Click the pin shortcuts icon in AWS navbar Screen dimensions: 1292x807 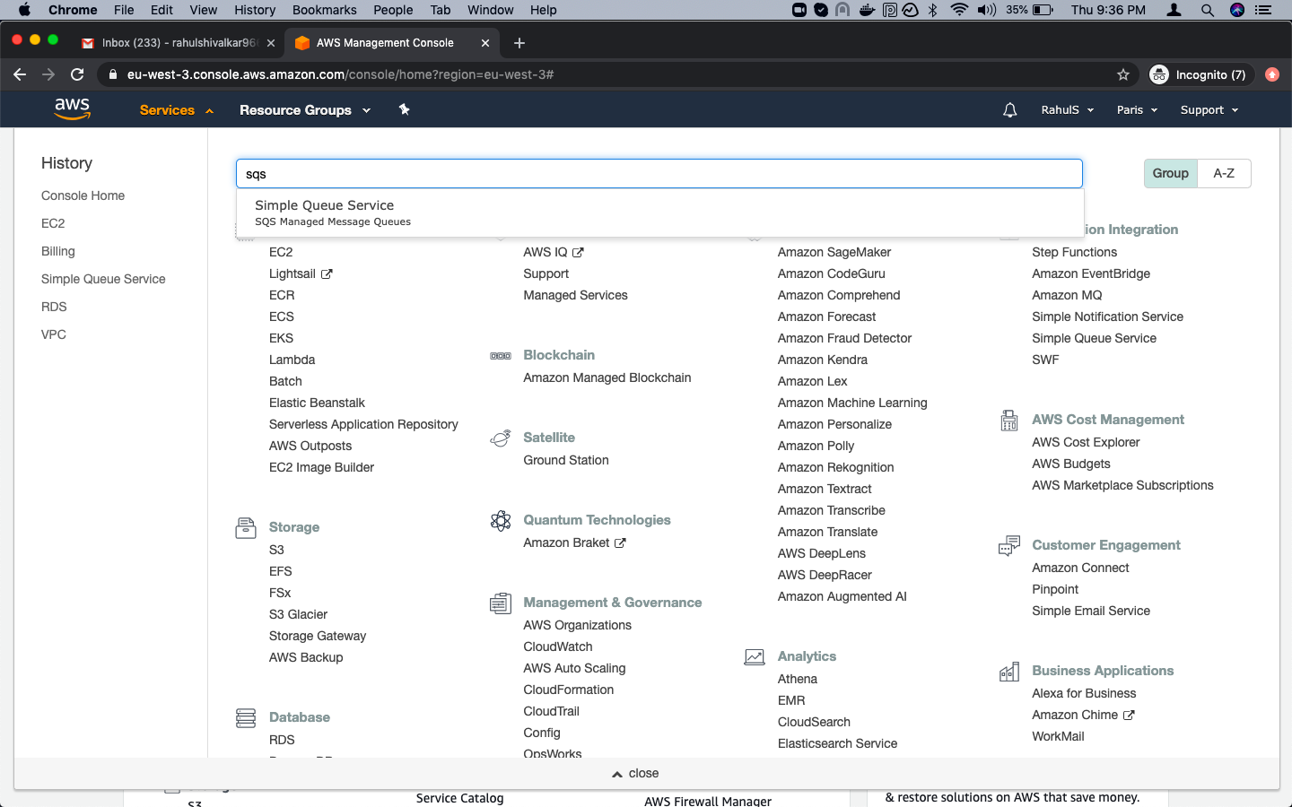(x=404, y=109)
